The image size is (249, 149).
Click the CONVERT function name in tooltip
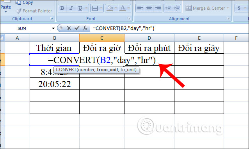(x=66, y=70)
